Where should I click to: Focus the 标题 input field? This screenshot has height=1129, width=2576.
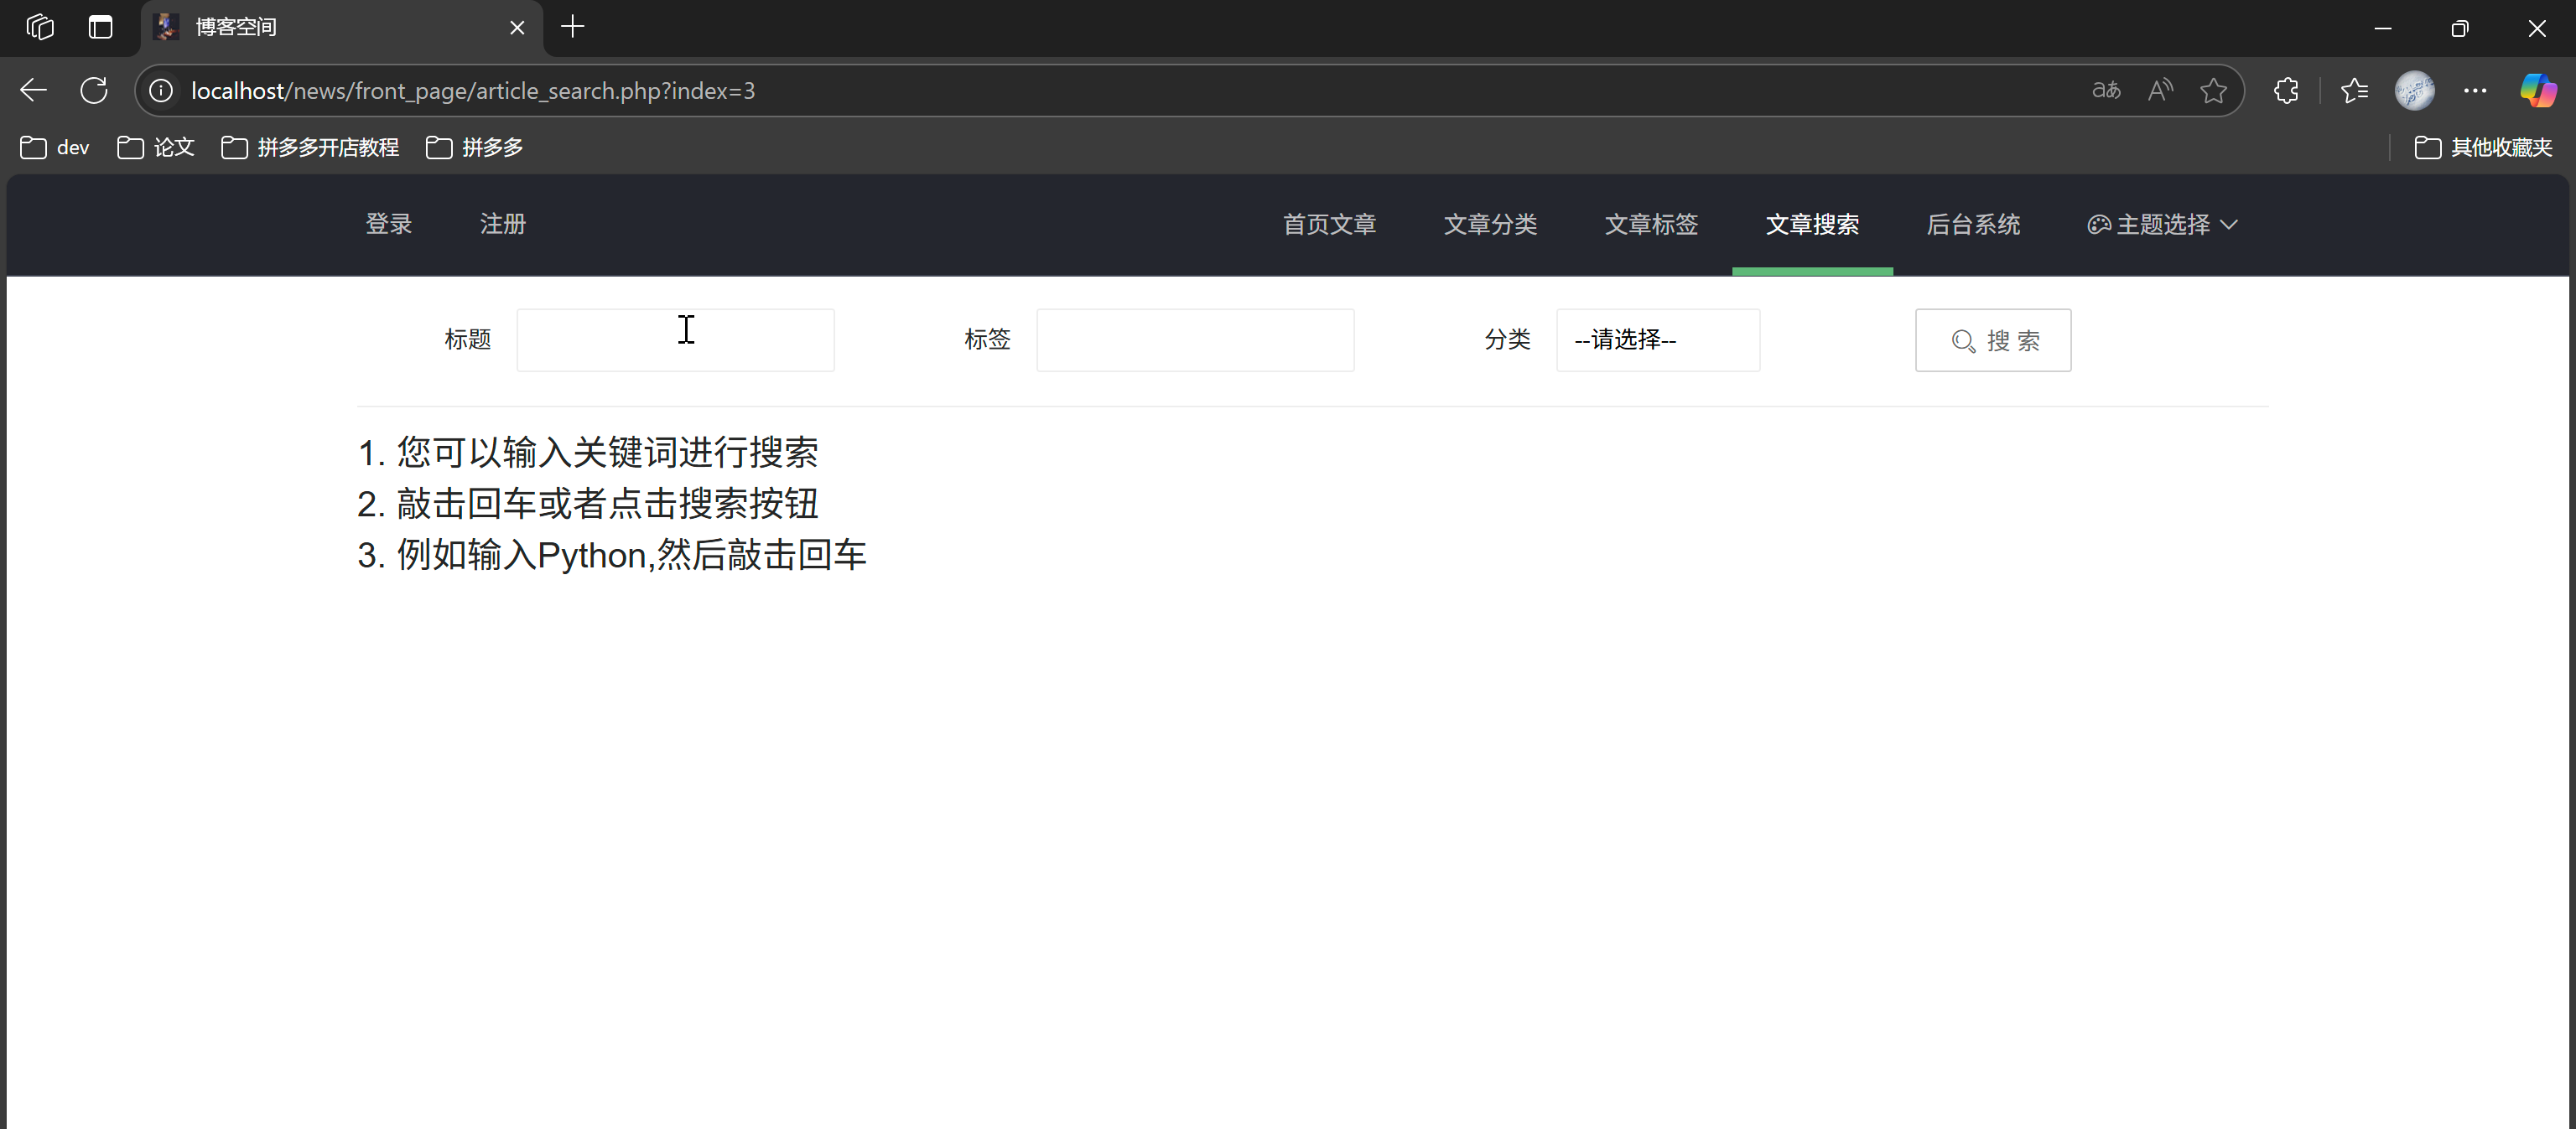675,339
